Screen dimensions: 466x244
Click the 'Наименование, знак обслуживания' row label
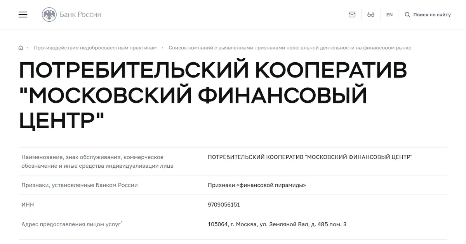(x=97, y=162)
